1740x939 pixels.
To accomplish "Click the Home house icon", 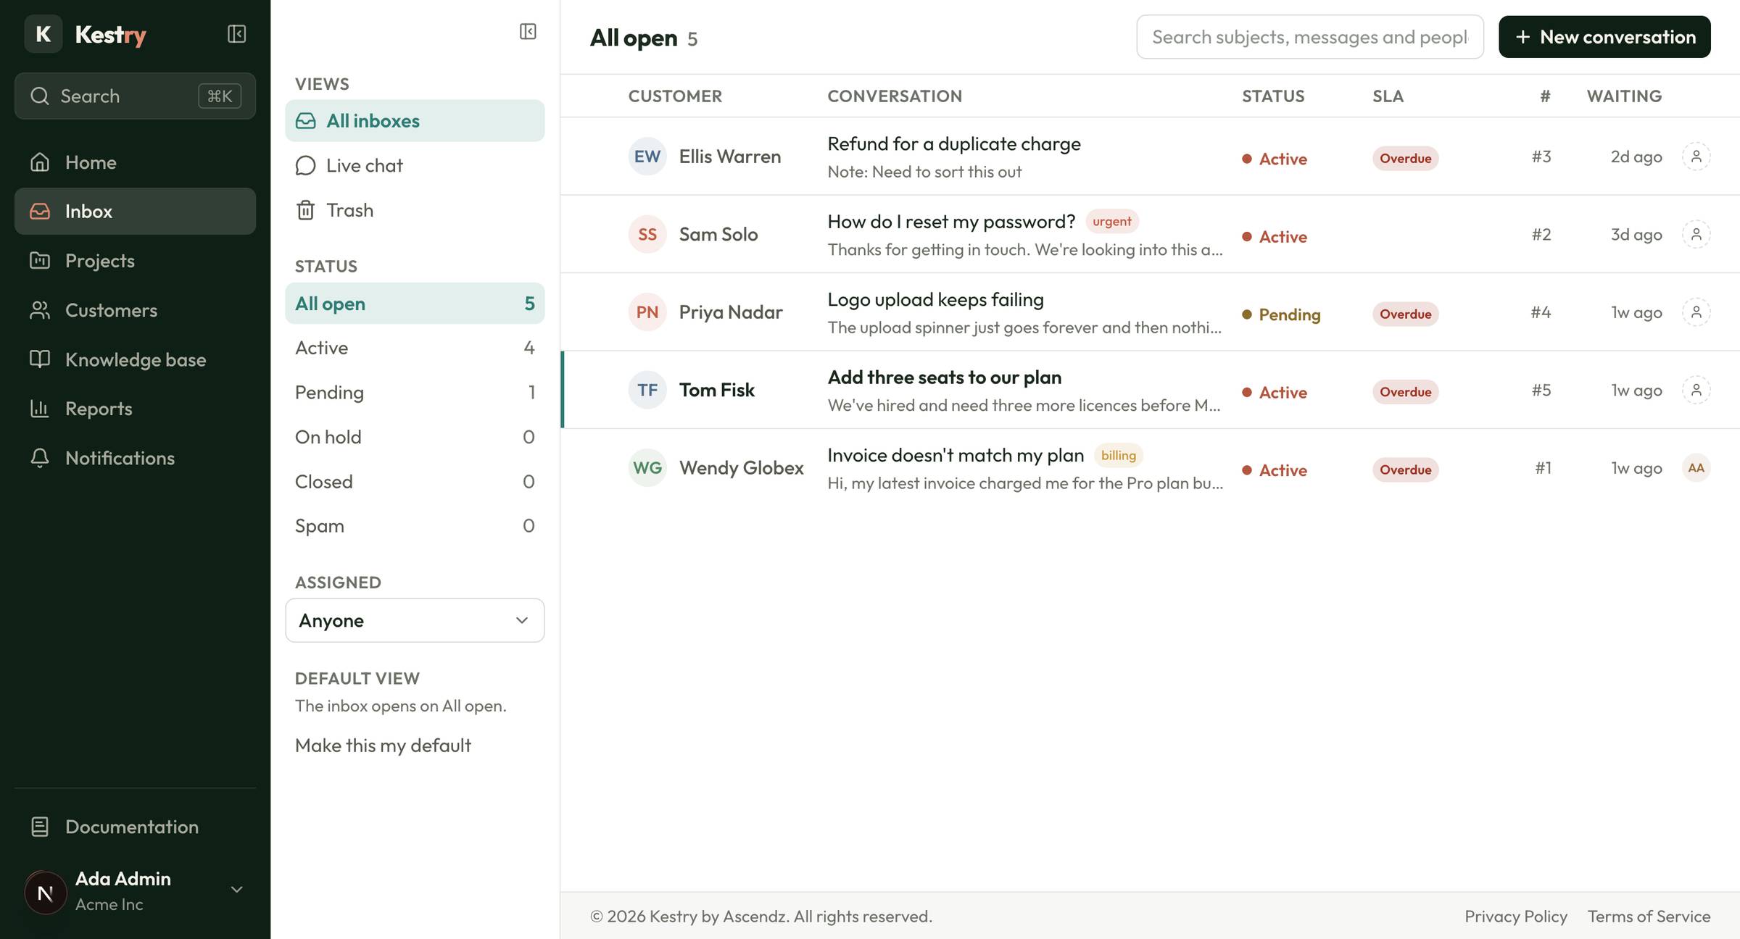I will [x=40, y=162].
